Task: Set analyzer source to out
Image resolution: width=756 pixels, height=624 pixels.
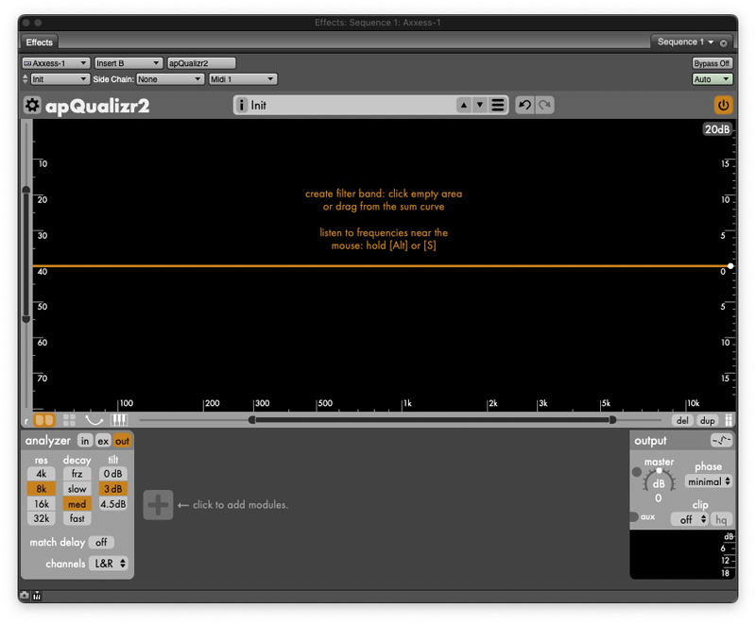Action: tap(122, 441)
